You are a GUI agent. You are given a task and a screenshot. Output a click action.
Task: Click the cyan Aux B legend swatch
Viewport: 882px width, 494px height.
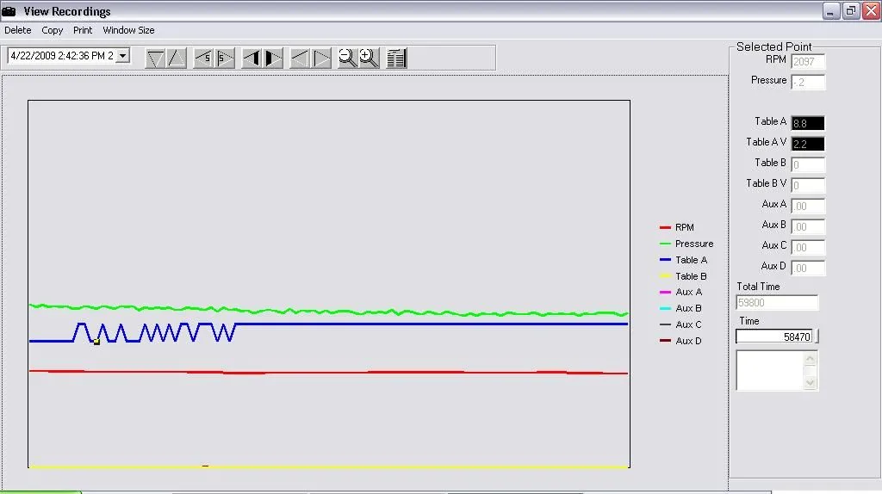(665, 309)
